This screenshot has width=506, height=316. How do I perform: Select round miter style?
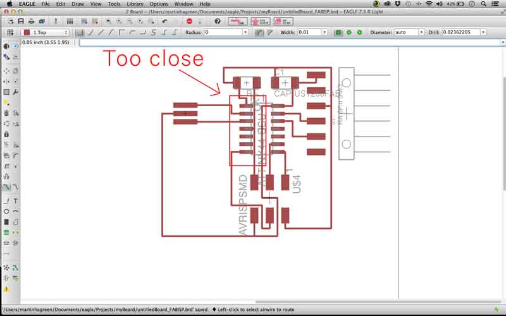[259, 33]
